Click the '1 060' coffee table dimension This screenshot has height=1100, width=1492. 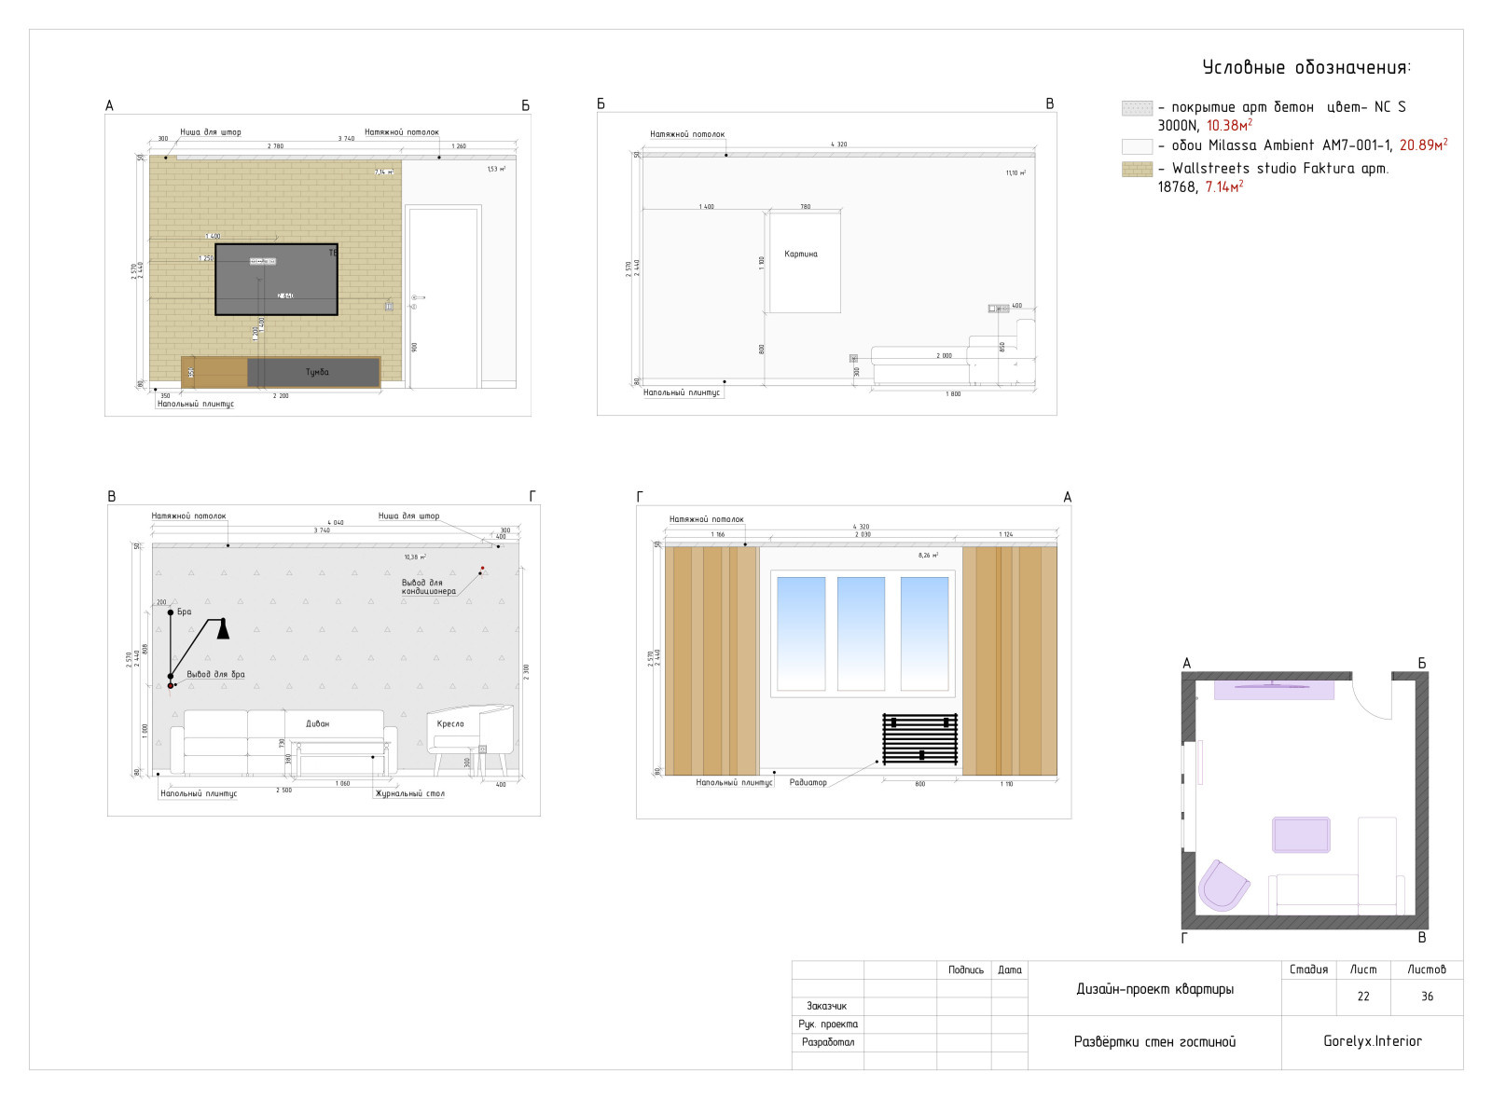tap(342, 784)
